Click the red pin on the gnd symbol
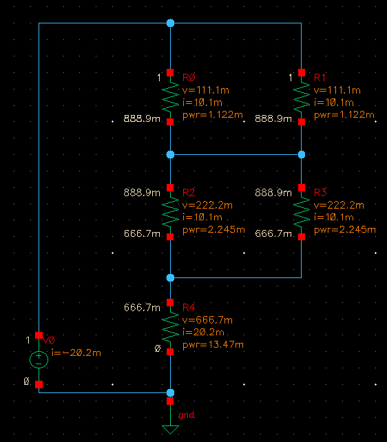The height and width of the screenshot is (442, 387). (170, 401)
